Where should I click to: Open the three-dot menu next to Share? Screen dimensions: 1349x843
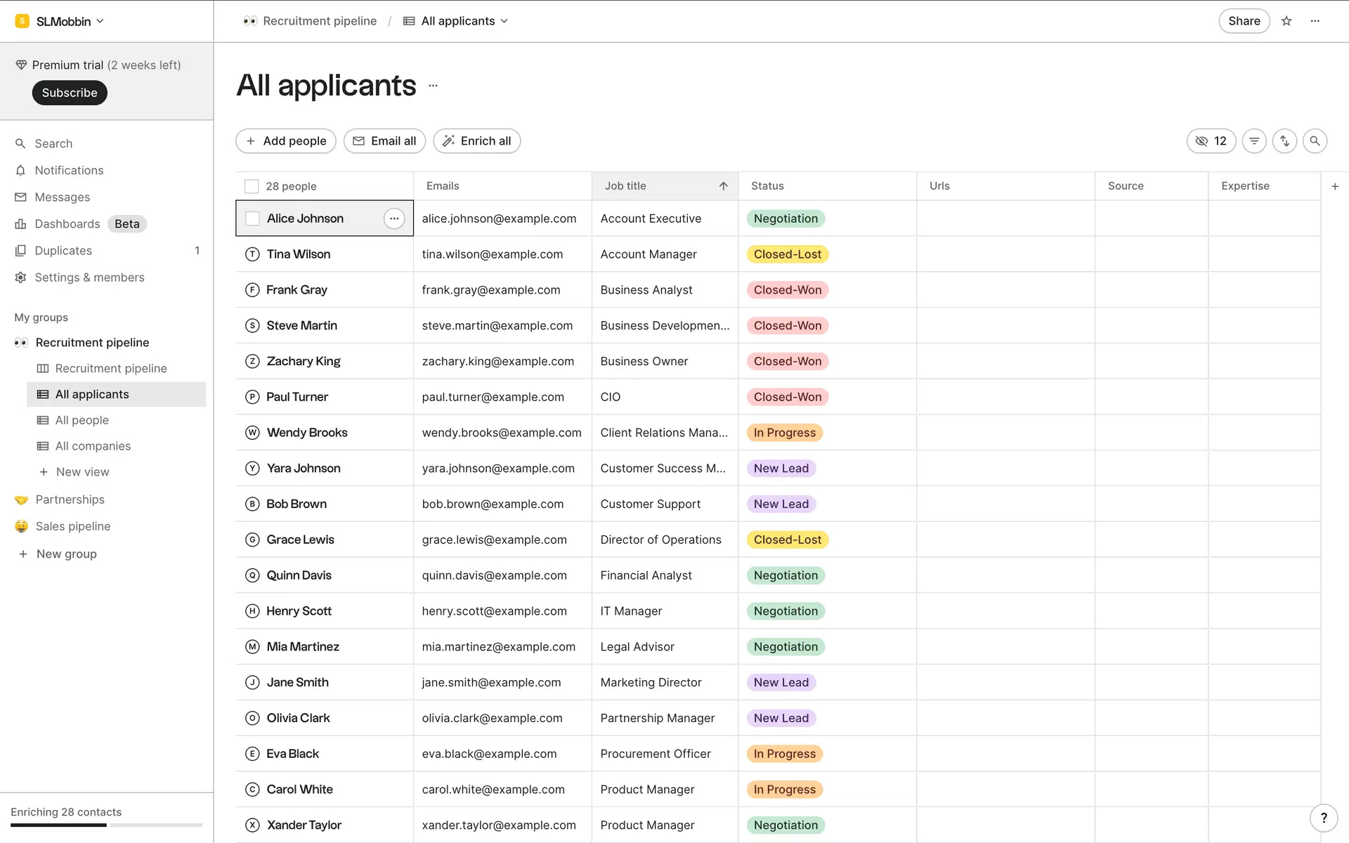tap(1315, 21)
